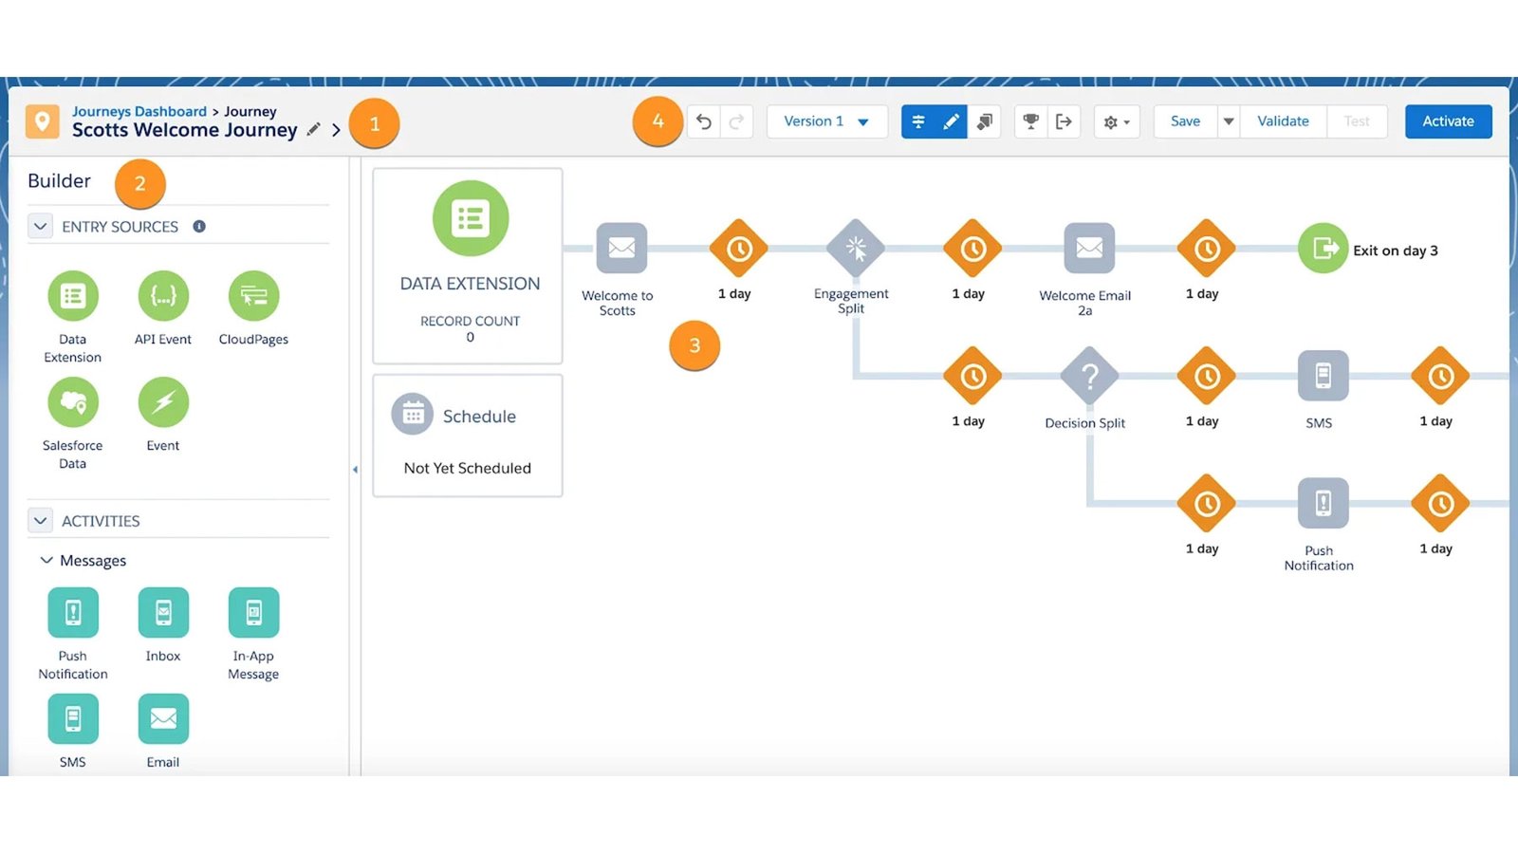
Task: Toggle the edit pencil mode button
Action: point(951,121)
